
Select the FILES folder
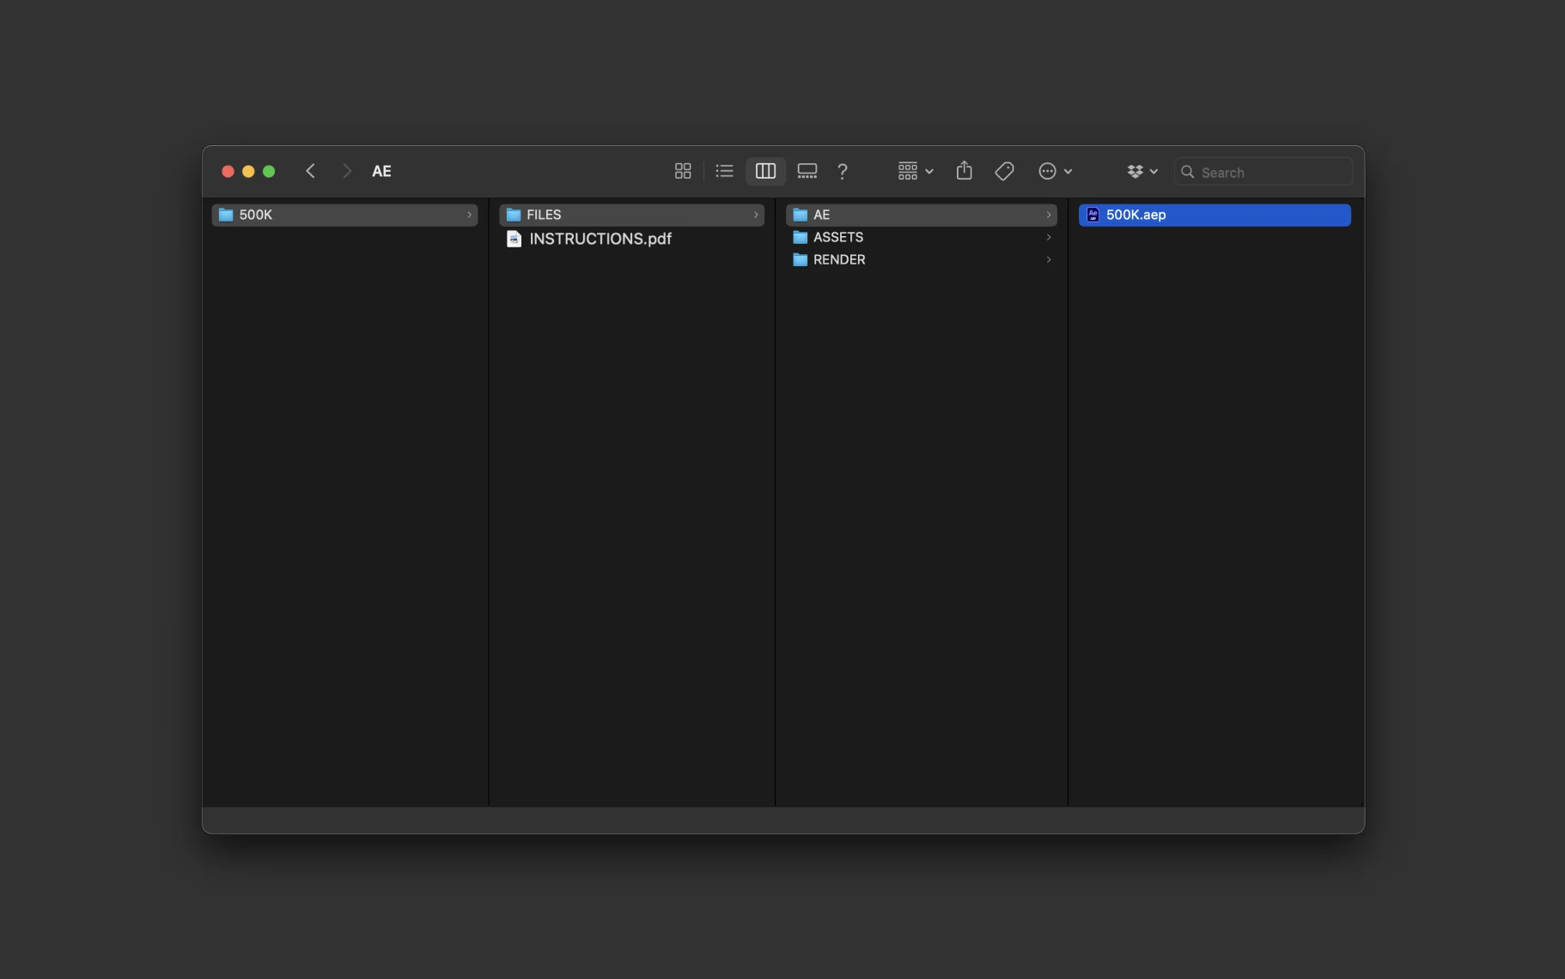[x=630, y=215]
